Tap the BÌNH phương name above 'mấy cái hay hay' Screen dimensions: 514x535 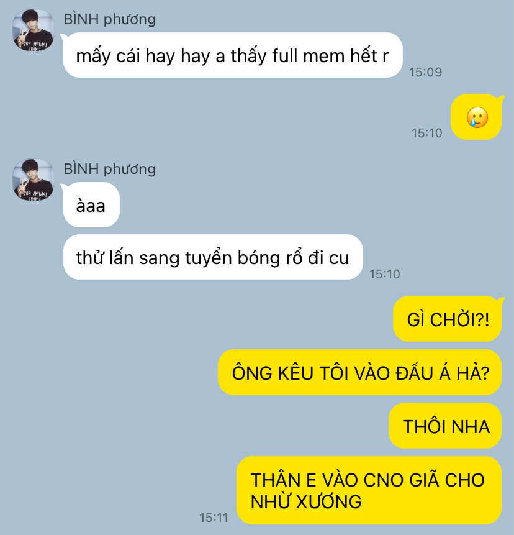click(109, 19)
